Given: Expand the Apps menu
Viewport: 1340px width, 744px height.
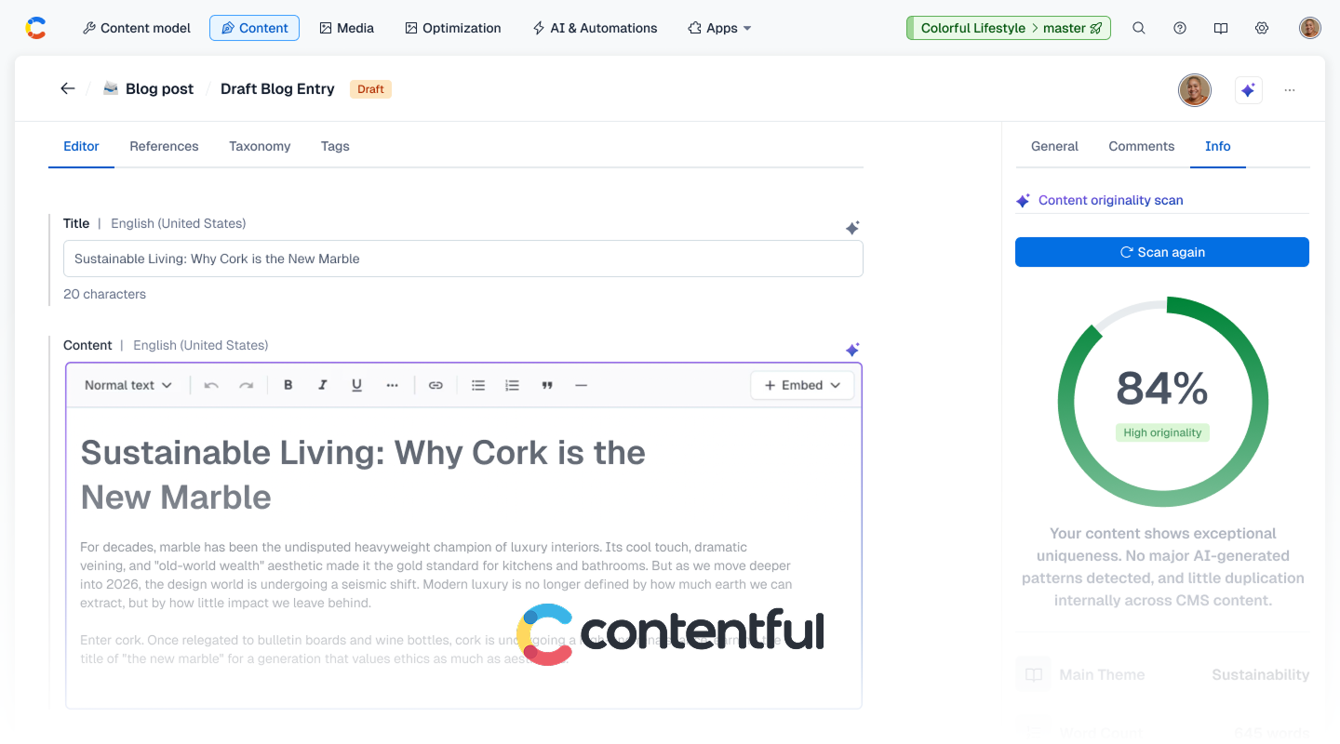Looking at the screenshot, I should (x=719, y=28).
